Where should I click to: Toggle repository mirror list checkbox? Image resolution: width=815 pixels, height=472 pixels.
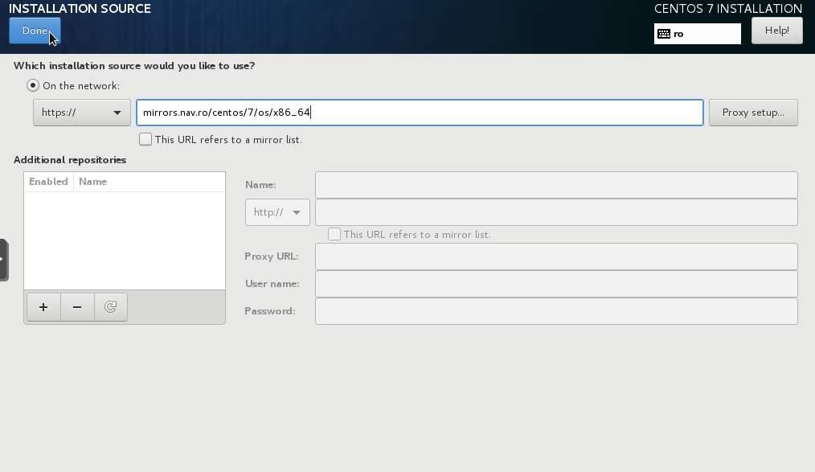point(334,234)
